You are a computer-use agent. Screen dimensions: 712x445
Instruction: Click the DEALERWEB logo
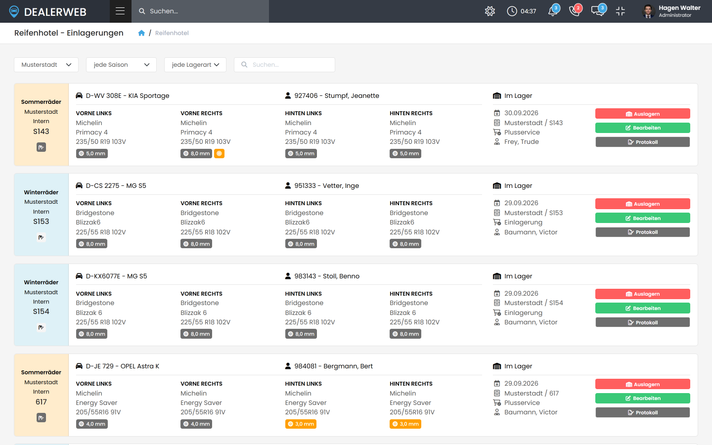pyautogui.click(x=48, y=11)
